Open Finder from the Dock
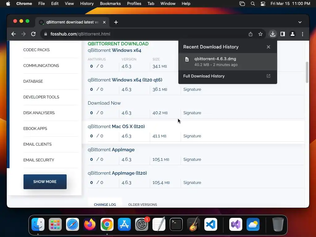 point(38,224)
